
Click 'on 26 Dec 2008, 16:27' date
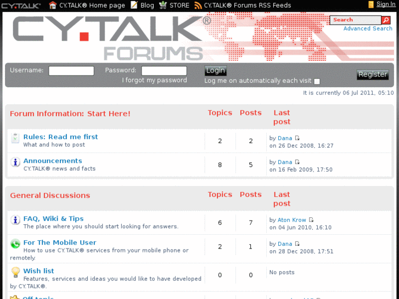pos(301,146)
